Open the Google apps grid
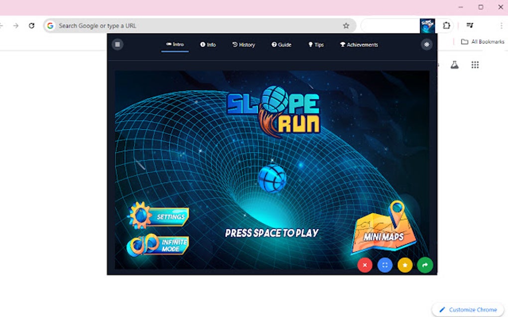Viewport: 508px width, 317px height. click(475, 65)
